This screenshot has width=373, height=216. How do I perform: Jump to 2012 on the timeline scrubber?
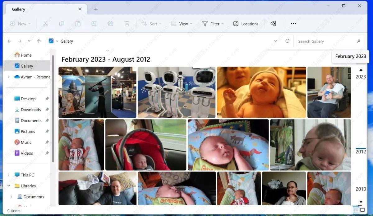pyautogui.click(x=361, y=152)
